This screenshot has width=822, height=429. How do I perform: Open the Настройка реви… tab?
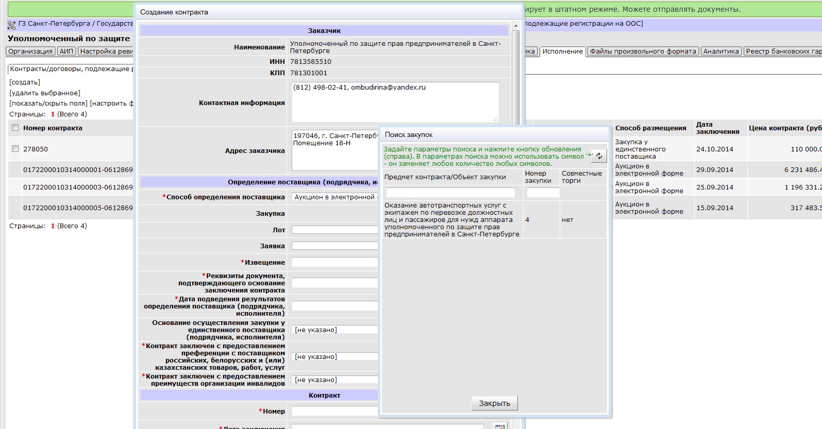(106, 51)
